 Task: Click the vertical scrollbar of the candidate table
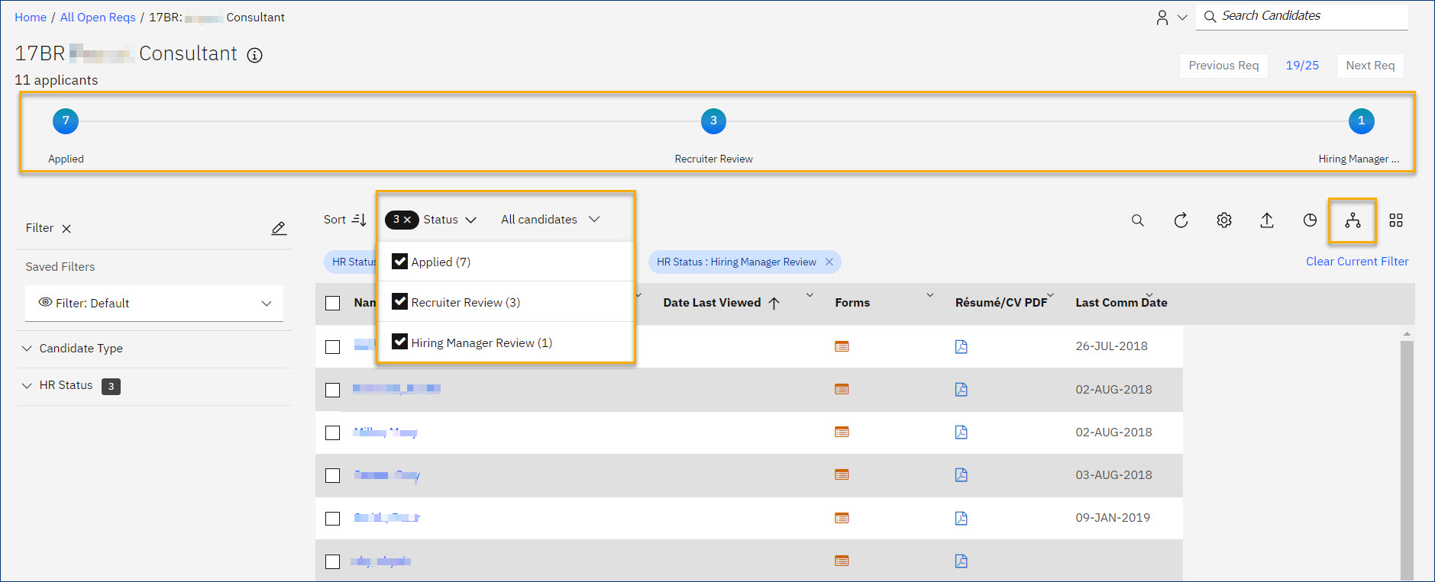point(1407,460)
